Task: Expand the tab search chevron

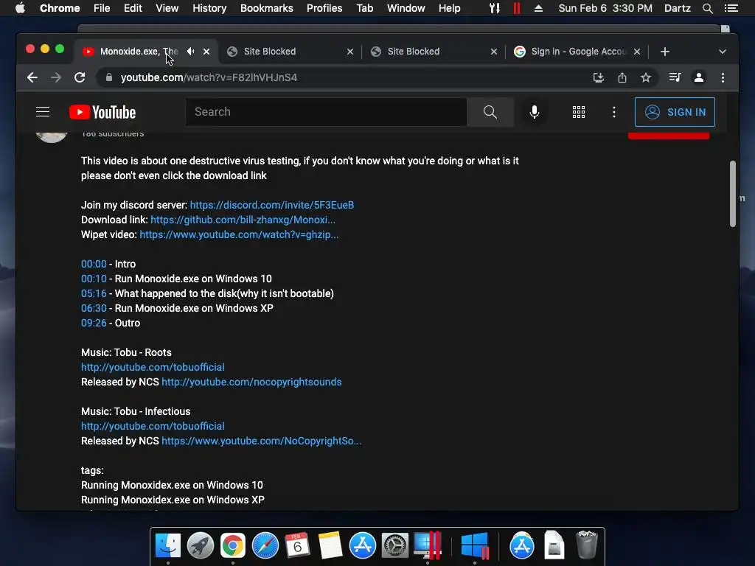Action: click(x=723, y=52)
